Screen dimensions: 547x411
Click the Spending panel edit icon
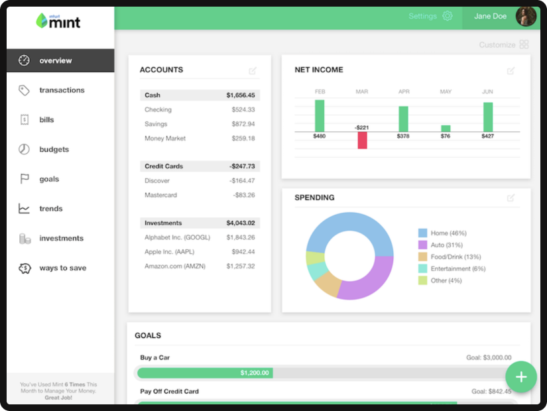(x=511, y=198)
